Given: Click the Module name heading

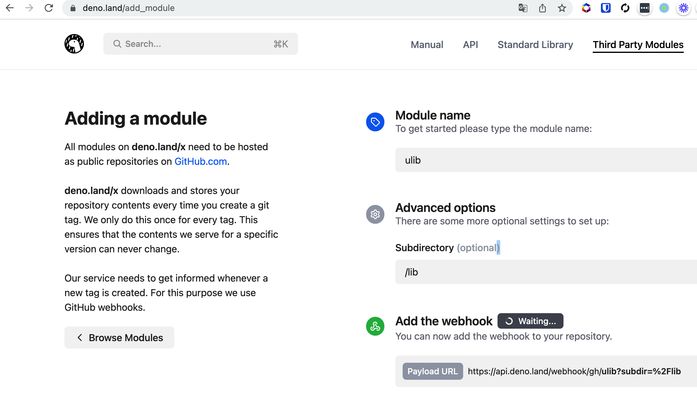Looking at the screenshot, I should 433,115.
